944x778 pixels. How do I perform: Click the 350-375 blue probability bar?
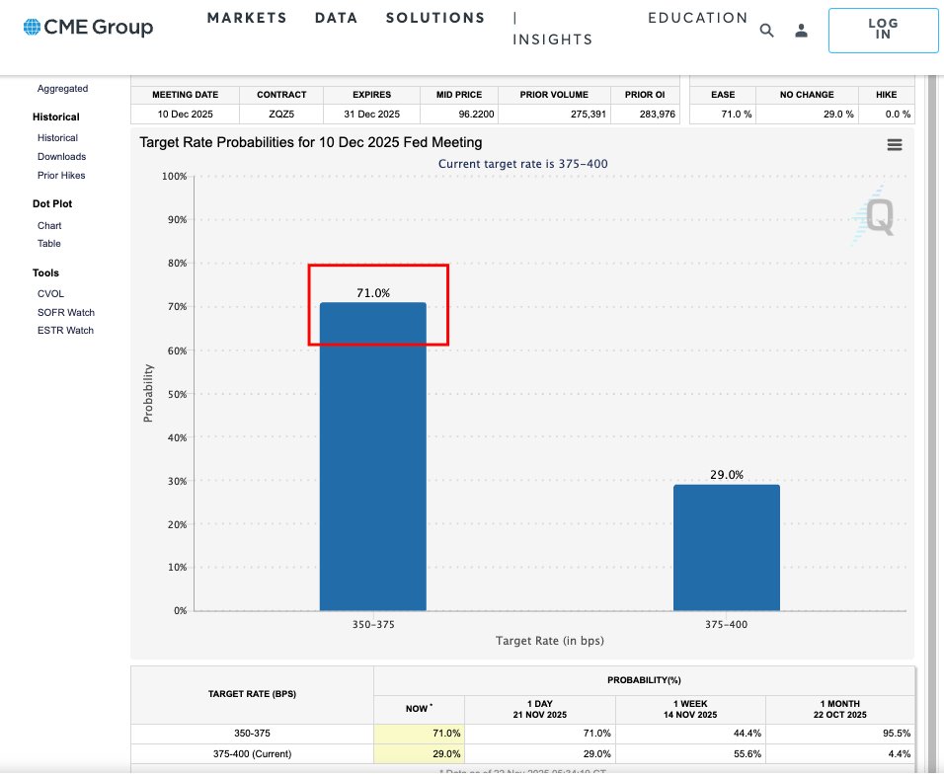(x=372, y=456)
